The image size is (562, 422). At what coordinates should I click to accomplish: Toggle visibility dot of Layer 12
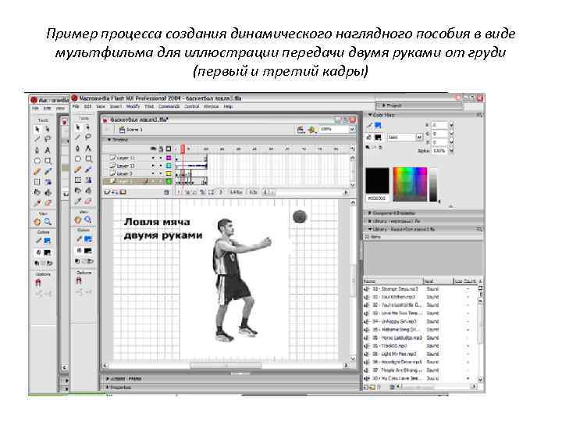pyautogui.click(x=153, y=166)
